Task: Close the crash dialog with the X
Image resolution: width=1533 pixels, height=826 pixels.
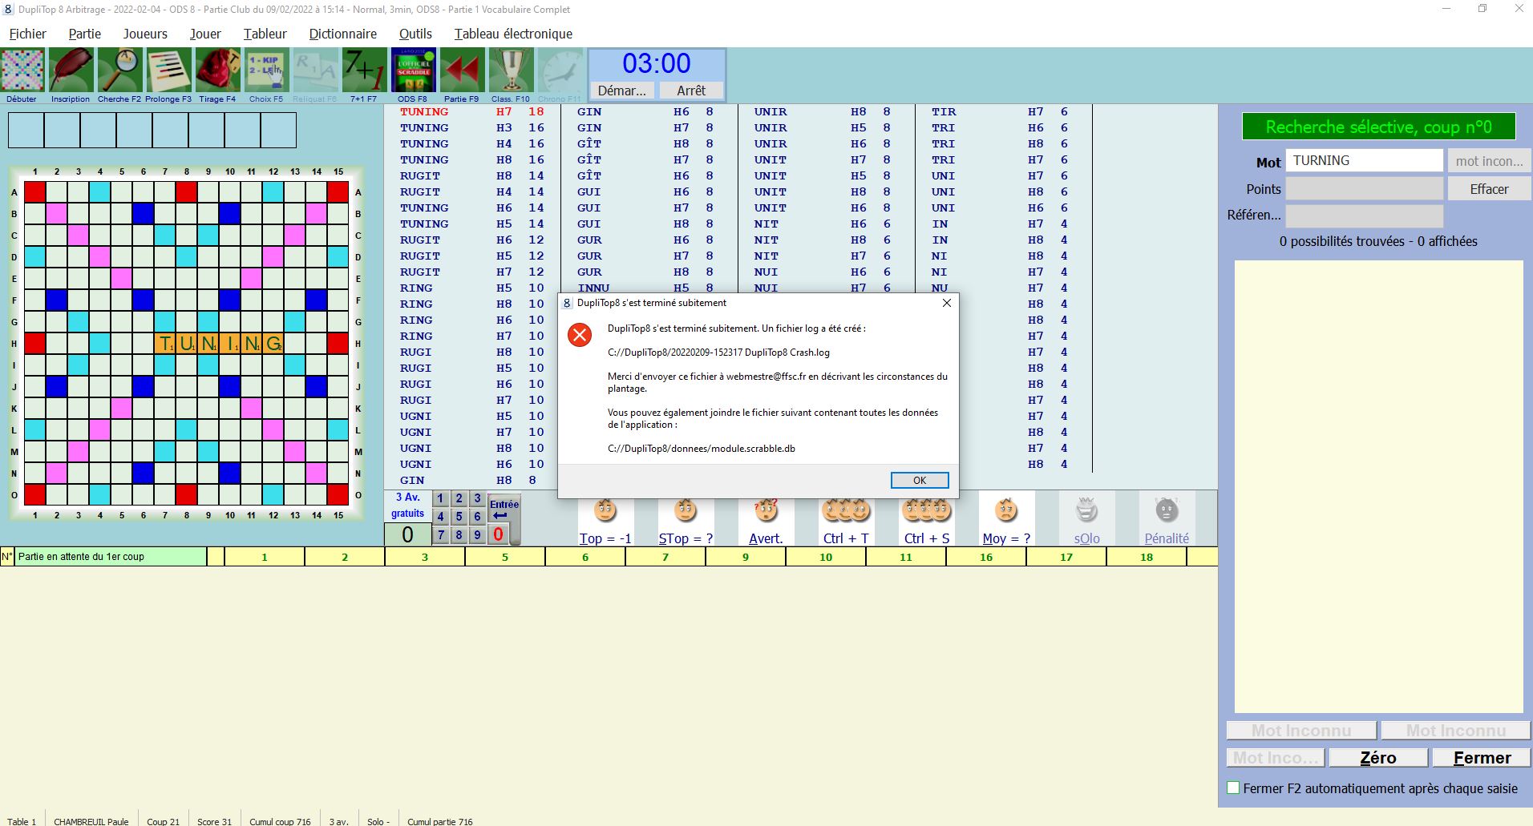Action: pos(946,303)
